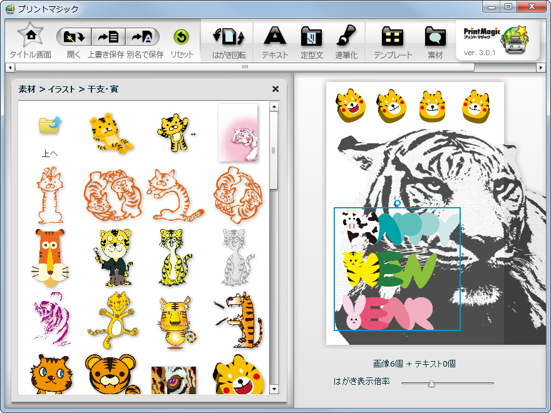
Task: Click the 別名で保存 save-as icon
Action: pos(143,37)
